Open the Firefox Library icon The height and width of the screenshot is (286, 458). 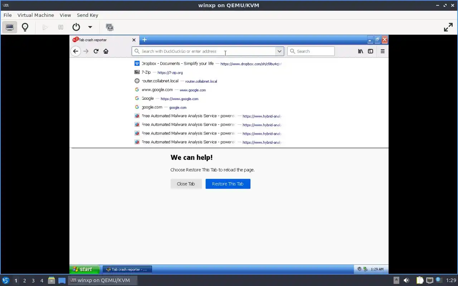(361, 51)
